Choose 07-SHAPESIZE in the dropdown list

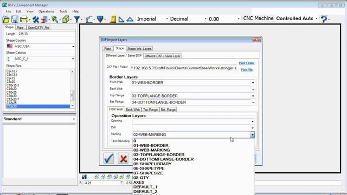[148, 173]
